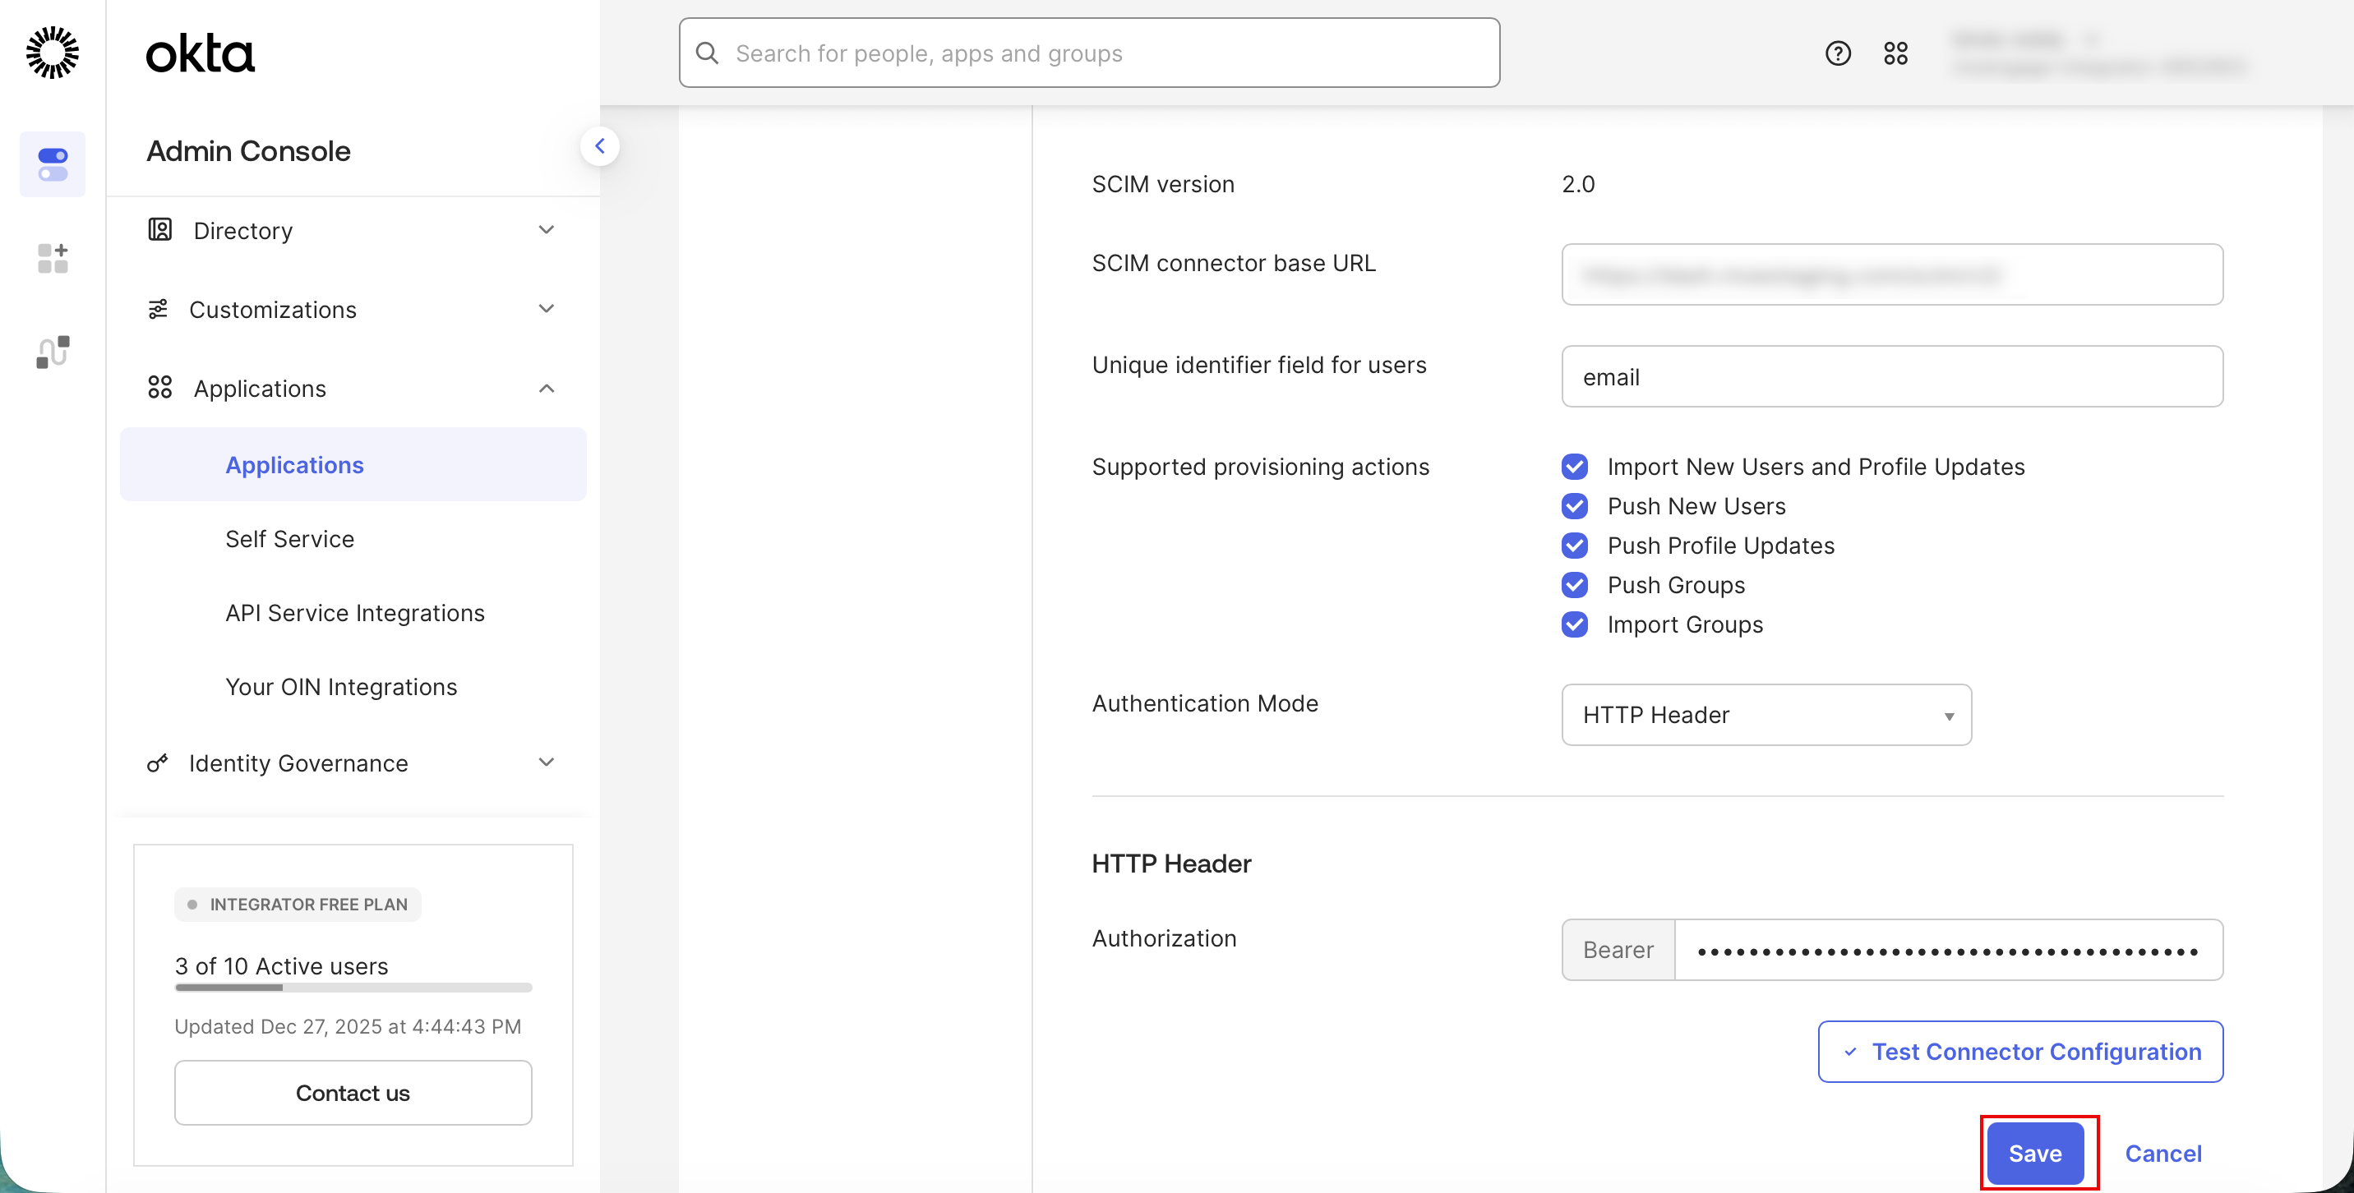Click the Test Connector Configuration button
Viewport: 2354px width, 1193px height.
[x=2019, y=1052]
